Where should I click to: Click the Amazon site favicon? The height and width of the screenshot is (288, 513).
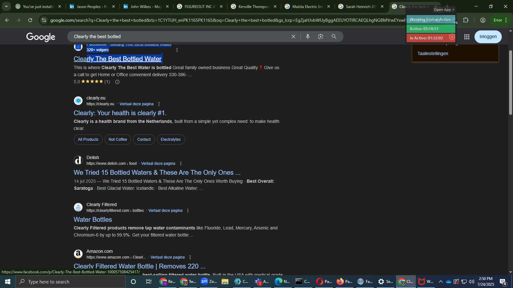pyautogui.click(x=78, y=254)
